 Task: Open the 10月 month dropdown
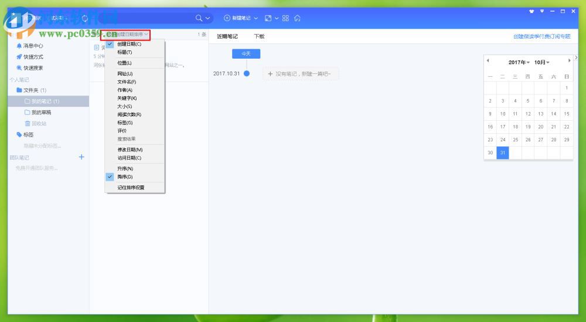point(541,62)
